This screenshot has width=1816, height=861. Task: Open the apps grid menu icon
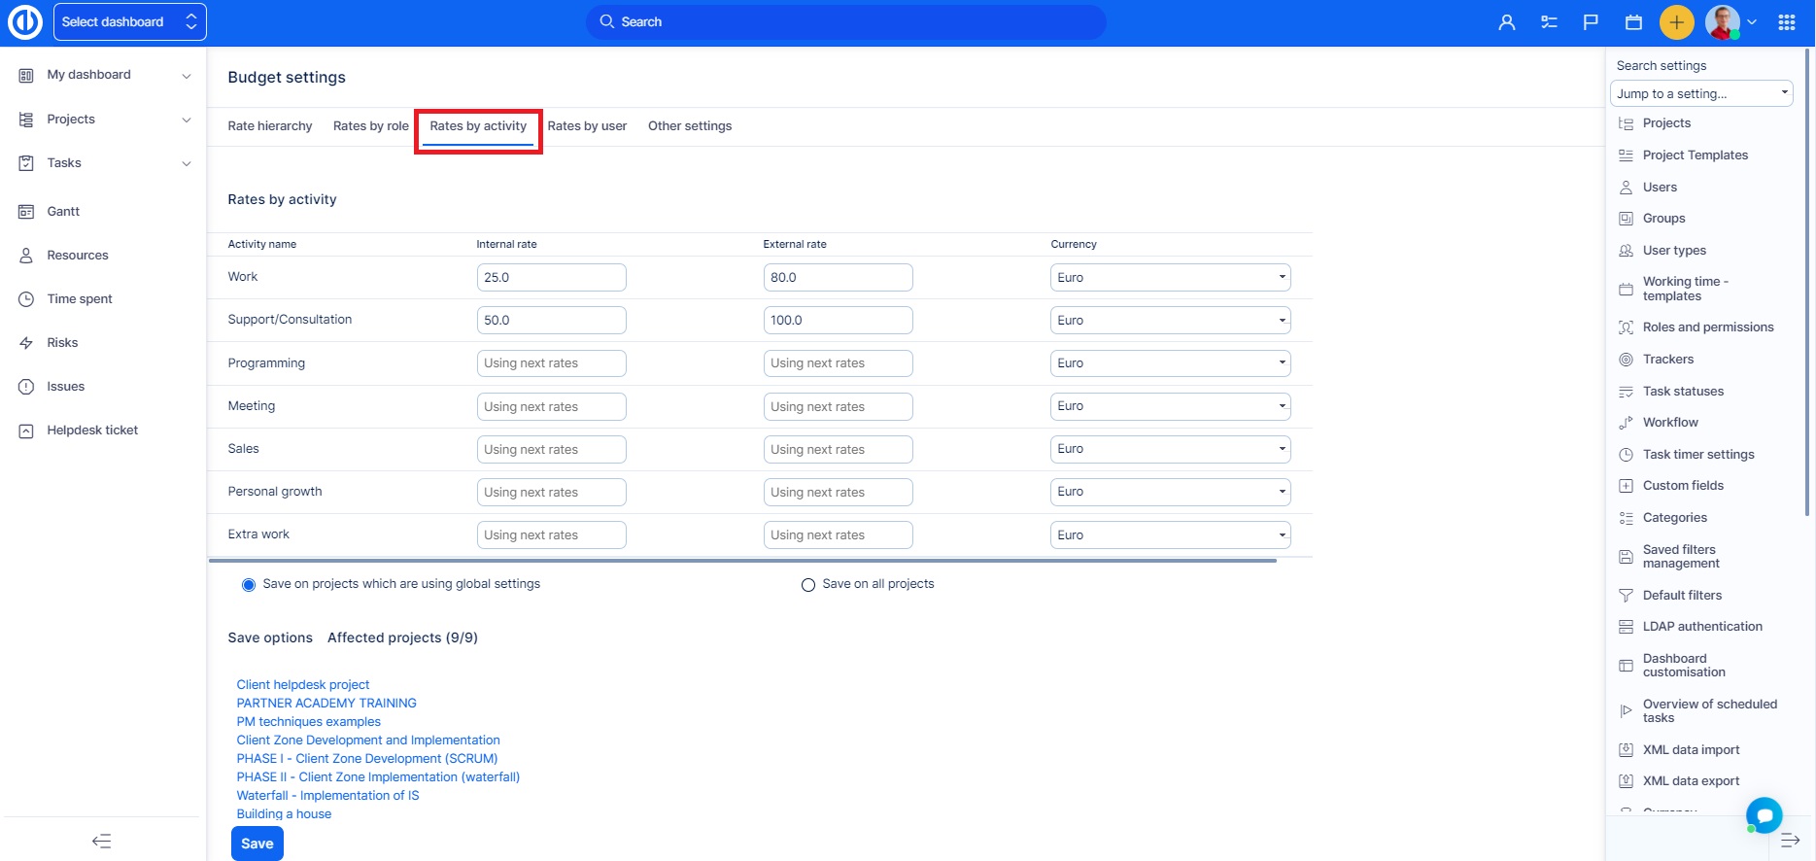(x=1786, y=22)
